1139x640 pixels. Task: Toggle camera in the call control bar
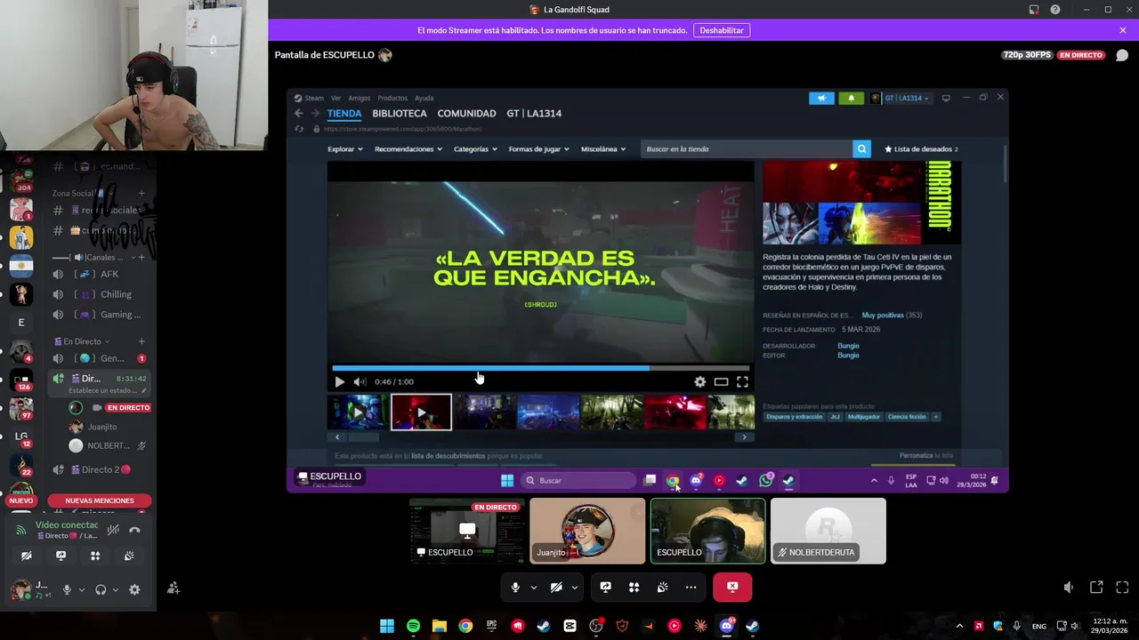556,588
